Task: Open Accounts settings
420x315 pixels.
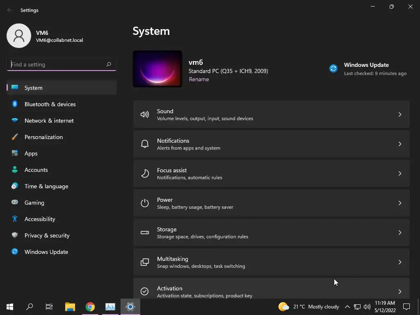Action: [62, 169]
